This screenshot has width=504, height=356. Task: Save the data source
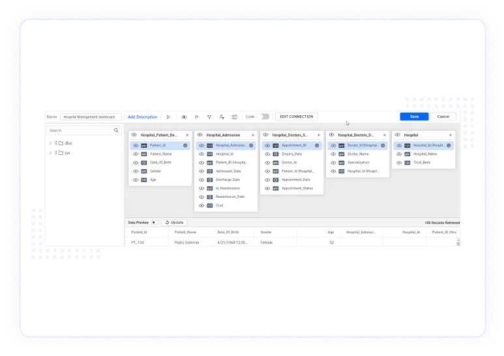414,116
